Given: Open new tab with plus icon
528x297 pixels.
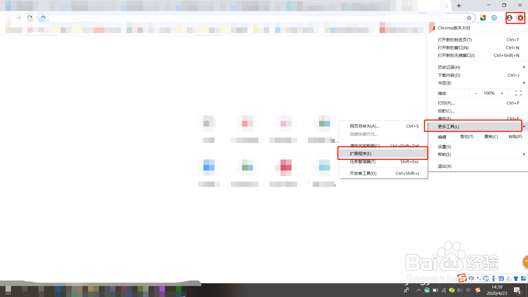Looking at the screenshot, I should [459, 6].
